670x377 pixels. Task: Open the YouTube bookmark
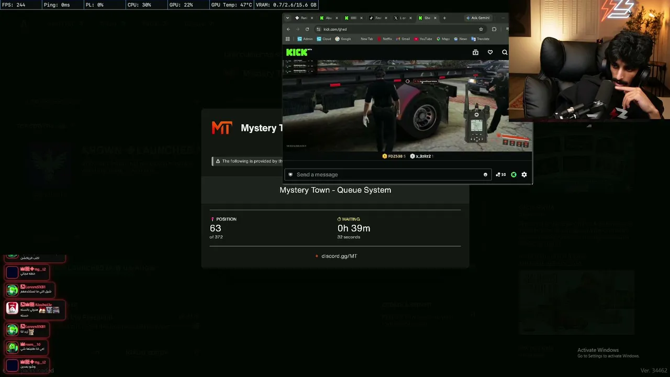[423, 39]
